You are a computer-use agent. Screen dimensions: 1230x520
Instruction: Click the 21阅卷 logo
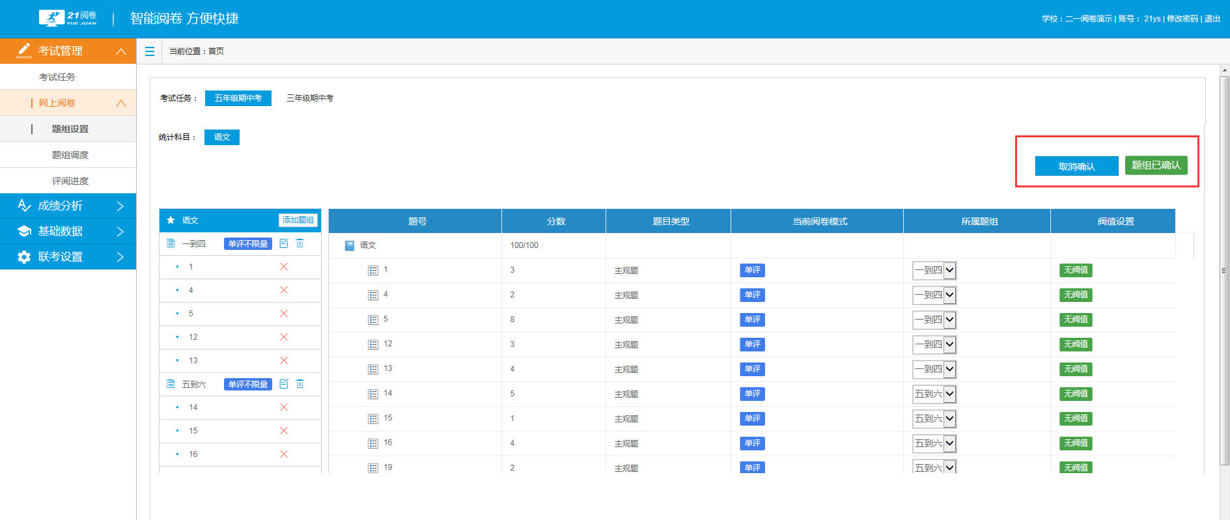68,18
